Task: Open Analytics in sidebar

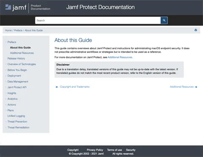Action: pos(12,99)
